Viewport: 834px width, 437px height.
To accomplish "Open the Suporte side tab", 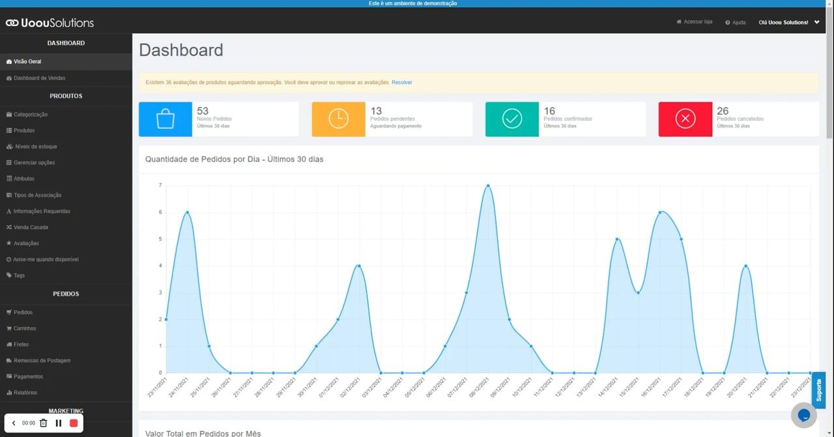I will click(x=819, y=389).
